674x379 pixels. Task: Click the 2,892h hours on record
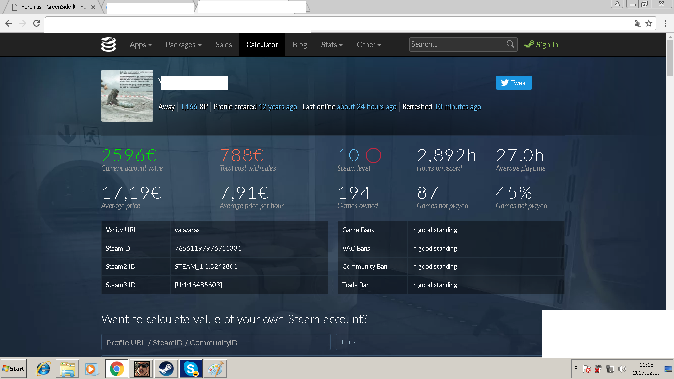click(447, 155)
